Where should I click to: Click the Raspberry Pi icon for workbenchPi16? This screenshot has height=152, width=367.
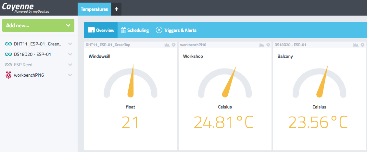point(8,75)
